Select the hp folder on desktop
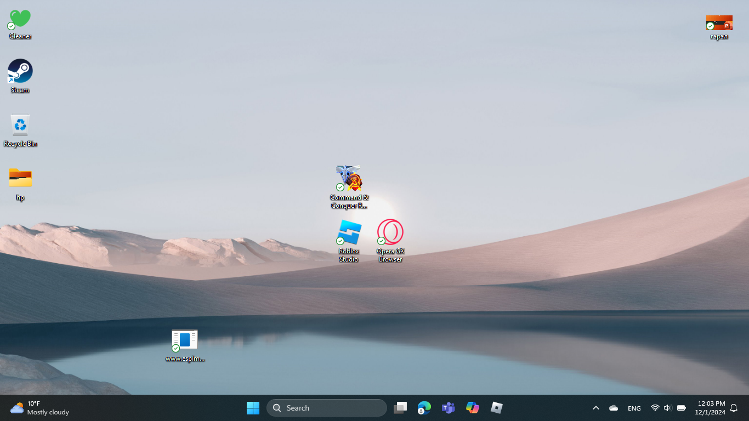749x421 pixels. point(20,178)
